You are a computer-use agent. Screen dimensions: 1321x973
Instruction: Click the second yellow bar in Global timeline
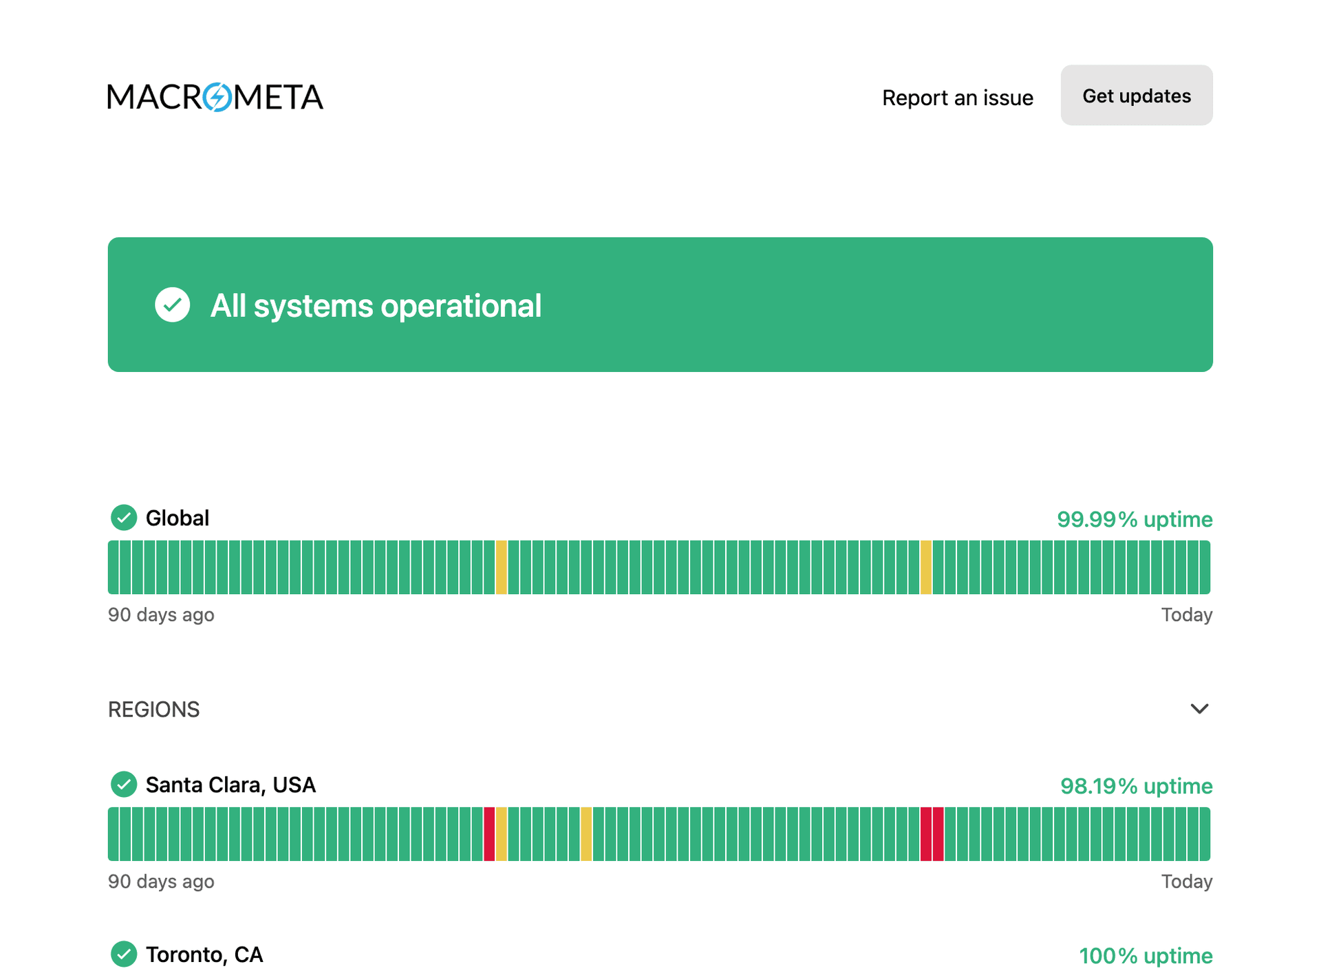tap(926, 567)
